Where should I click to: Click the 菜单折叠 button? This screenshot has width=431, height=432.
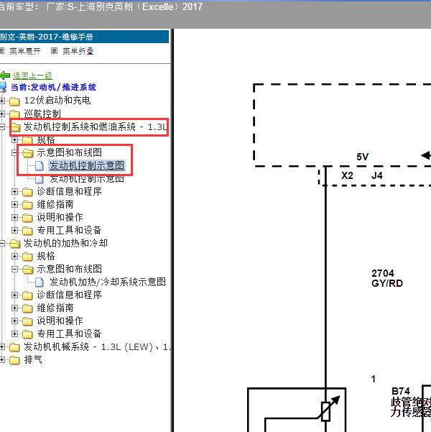pos(78,51)
